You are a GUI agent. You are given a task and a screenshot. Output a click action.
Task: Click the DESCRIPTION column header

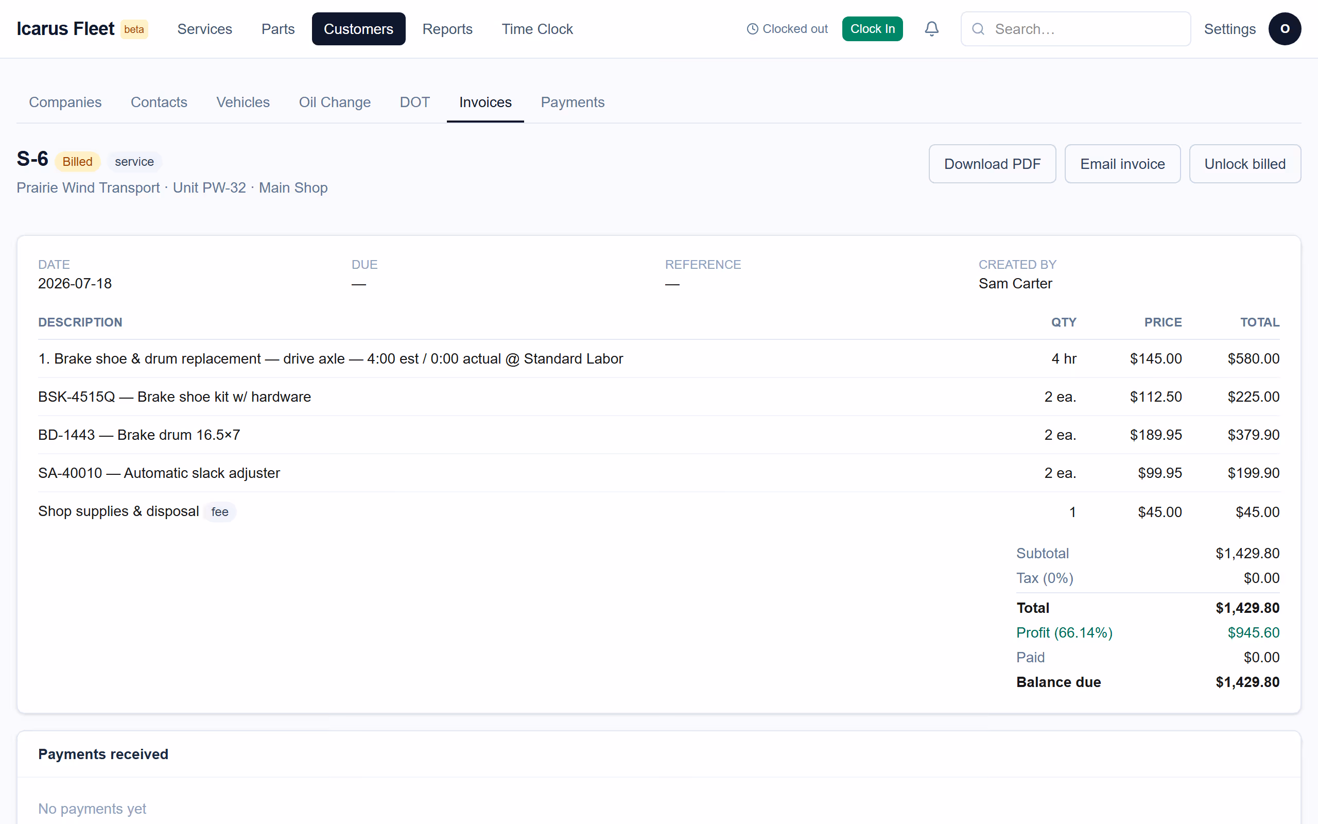[x=80, y=322]
